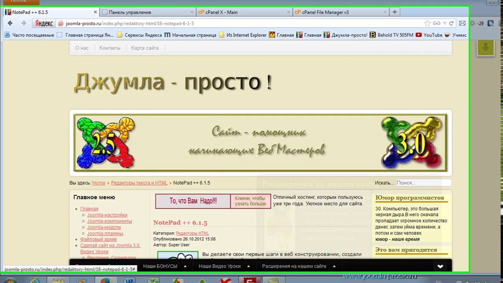Open the Из Internet Explorer bookmarks folder

(x=242, y=35)
